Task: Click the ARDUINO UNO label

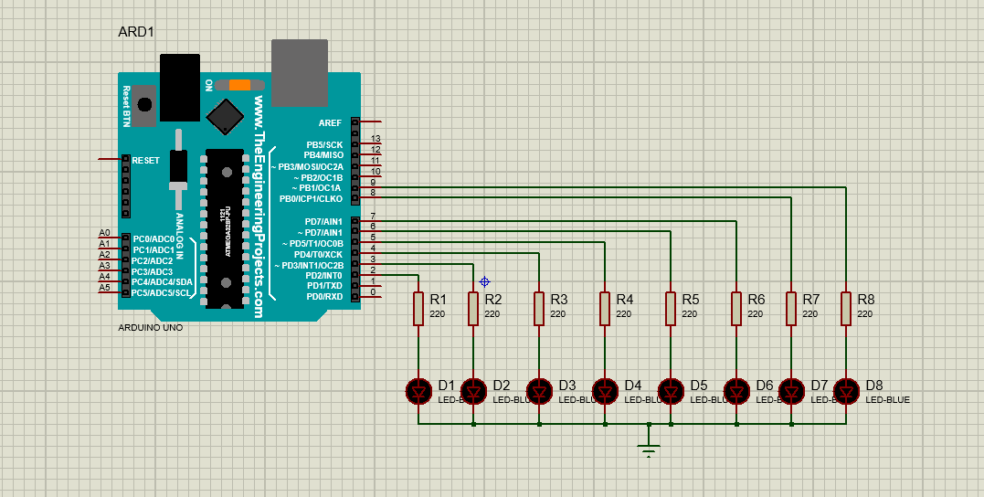Action: tap(151, 328)
